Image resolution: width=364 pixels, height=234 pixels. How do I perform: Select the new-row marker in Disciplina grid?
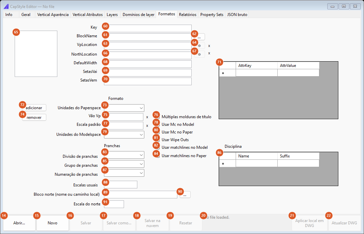227,163
